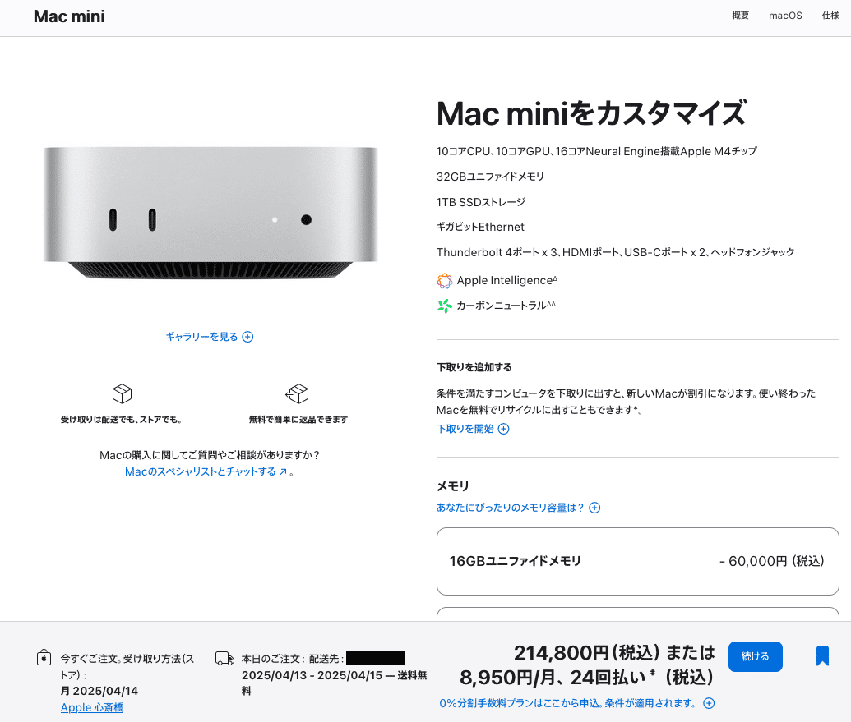Click the green carbon neutral leaf icon
Image resolution: width=851 pixels, height=722 pixels.
click(x=445, y=306)
